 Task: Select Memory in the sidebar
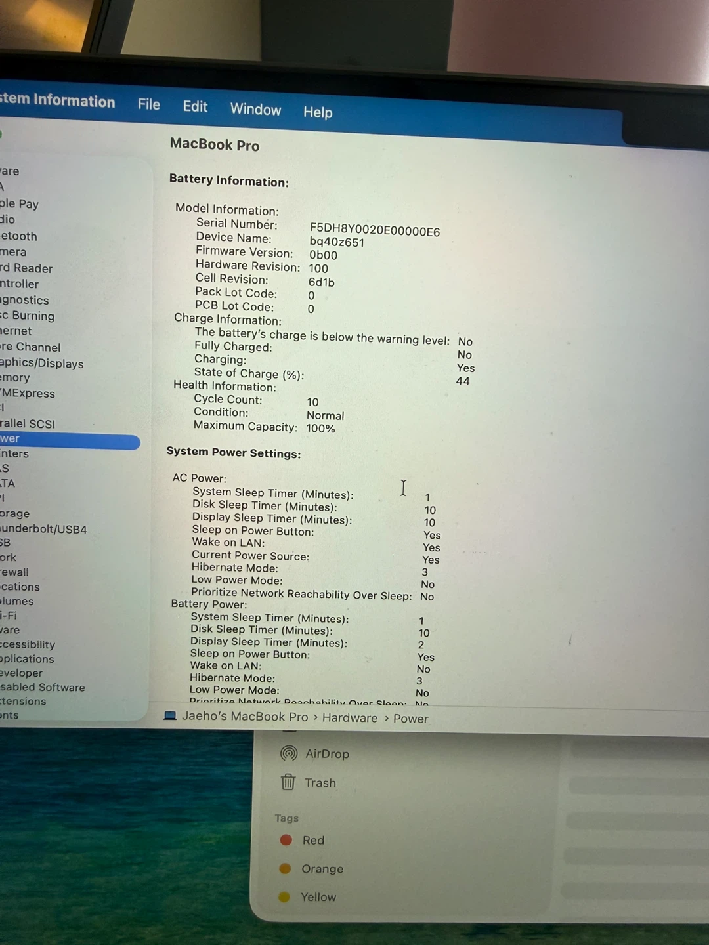pyautogui.click(x=15, y=378)
